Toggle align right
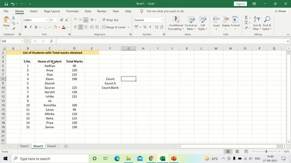 86,27
